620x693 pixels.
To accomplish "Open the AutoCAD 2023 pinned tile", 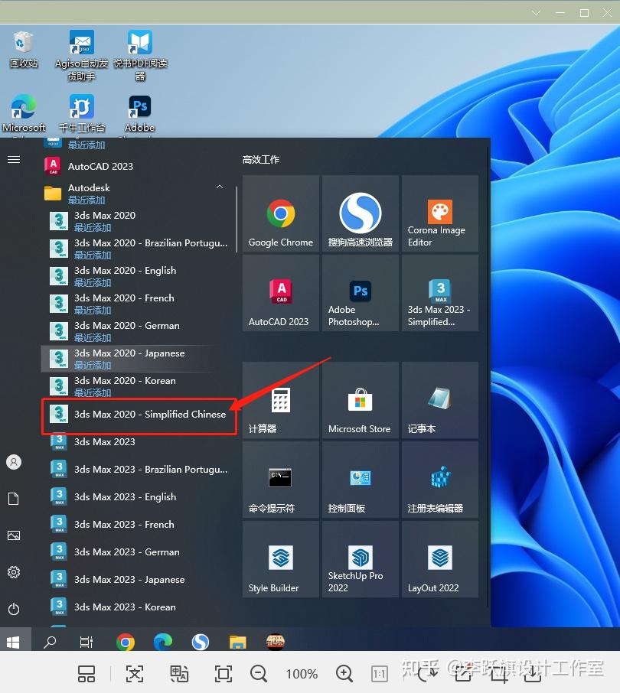I will click(x=281, y=293).
